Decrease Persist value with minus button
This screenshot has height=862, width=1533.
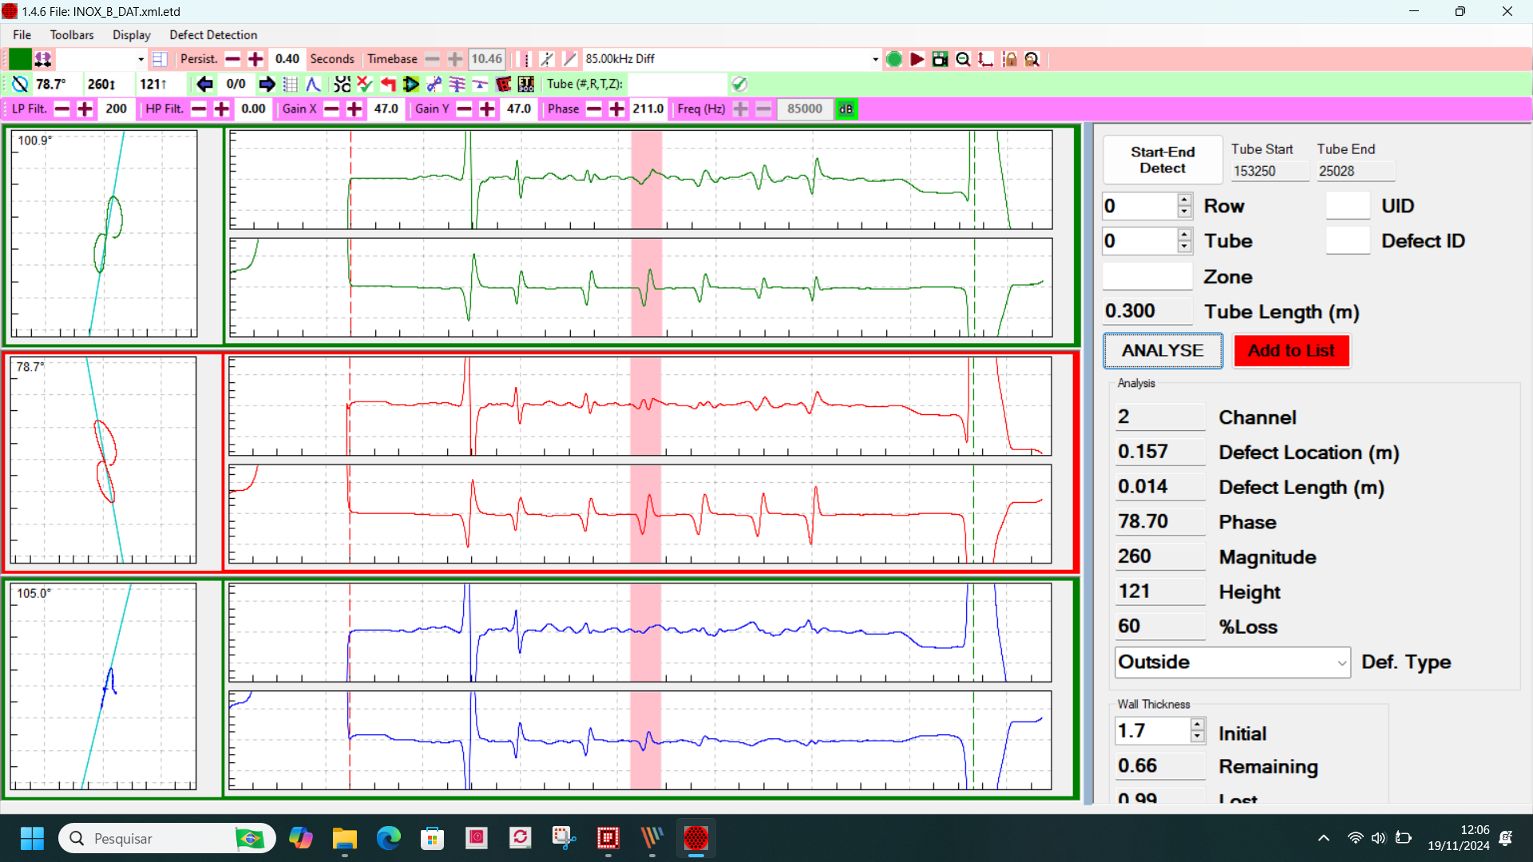[x=232, y=59]
